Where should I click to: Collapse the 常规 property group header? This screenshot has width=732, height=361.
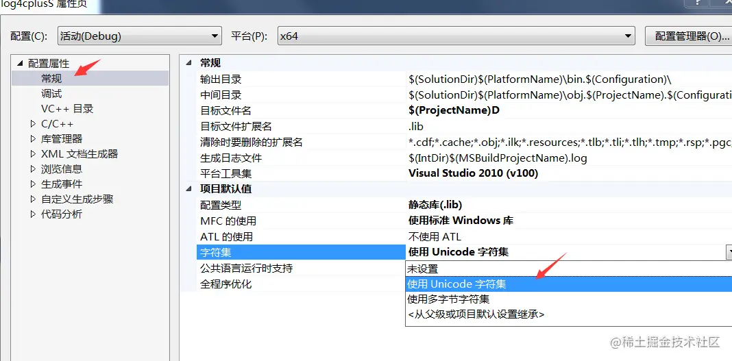point(188,63)
